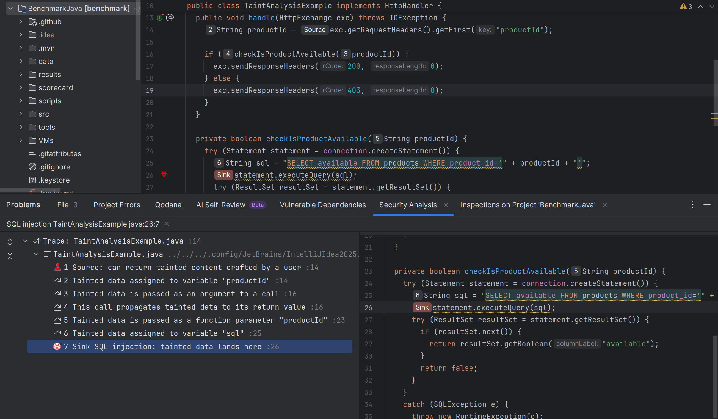Image resolution: width=718 pixels, height=419 pixels.
Task: Click the Source badge before getRequestHeaders
Action: pos(314,30)
